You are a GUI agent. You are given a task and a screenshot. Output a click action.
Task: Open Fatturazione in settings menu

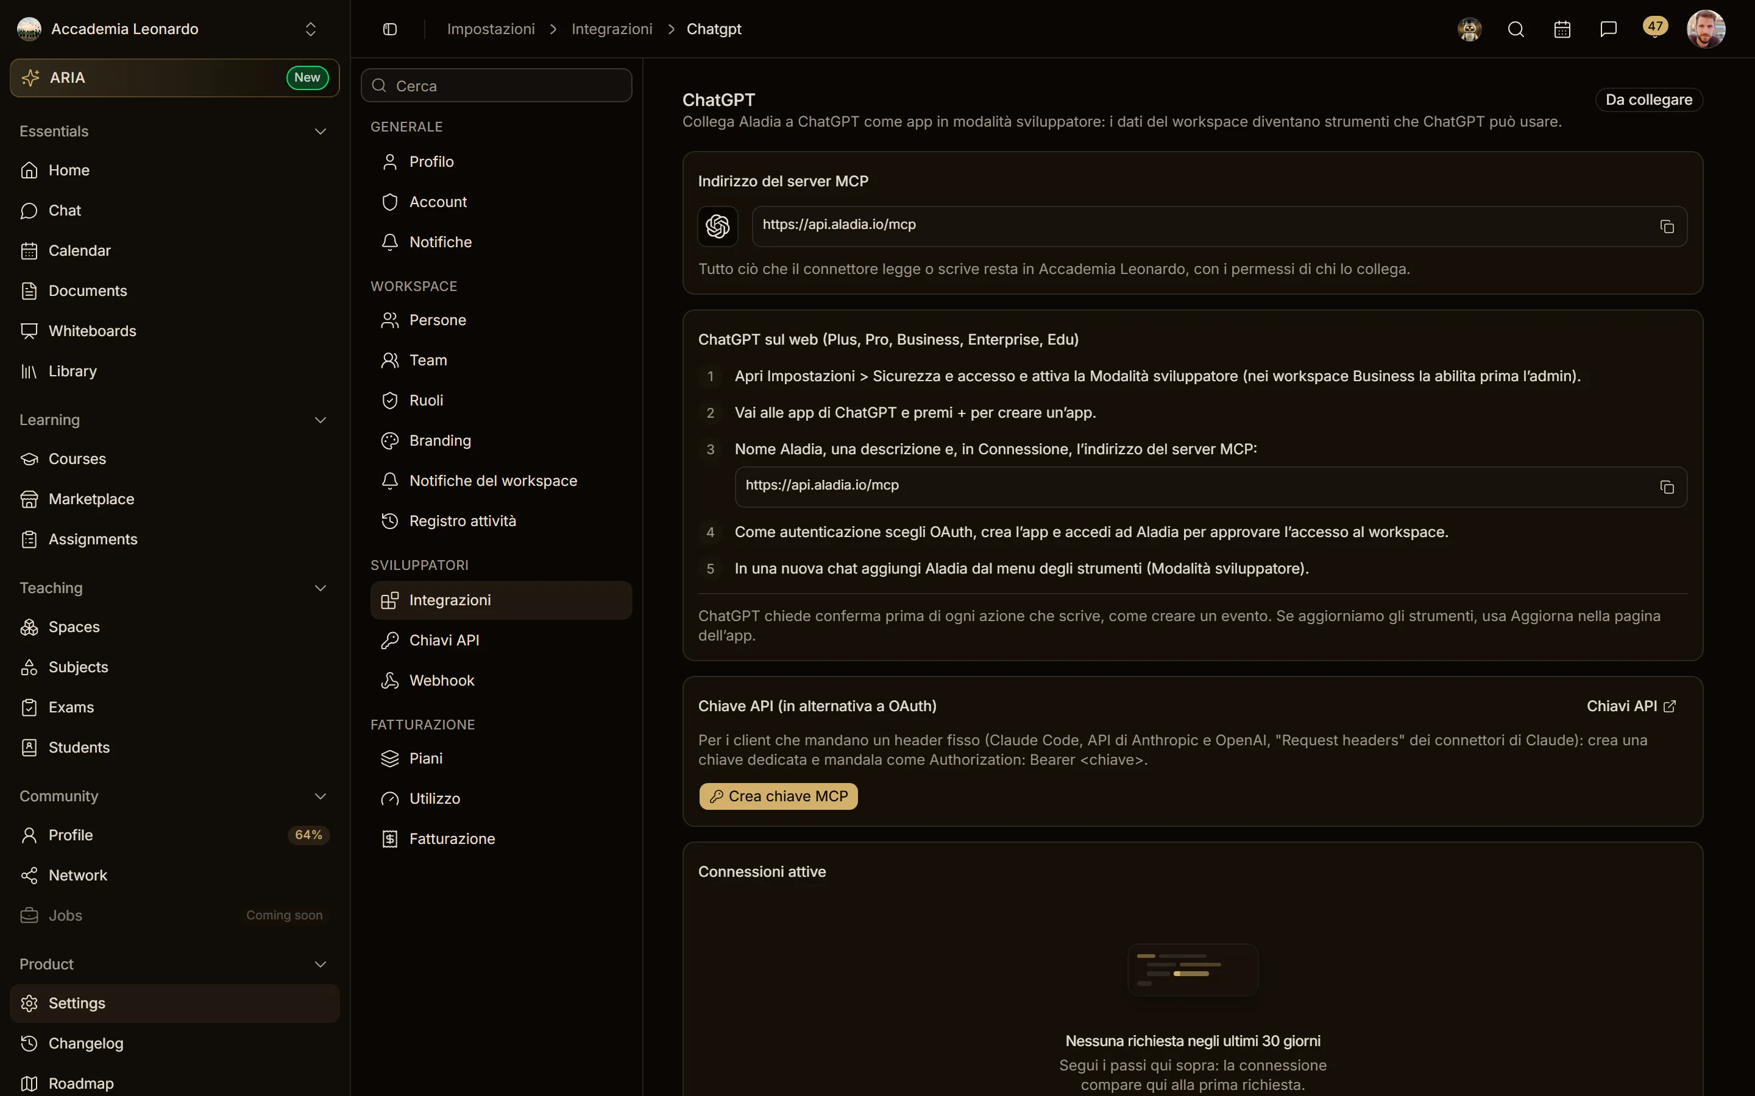click(501, 838)
